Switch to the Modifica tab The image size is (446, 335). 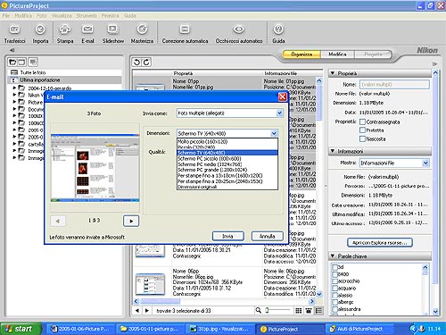coord(337,54)
